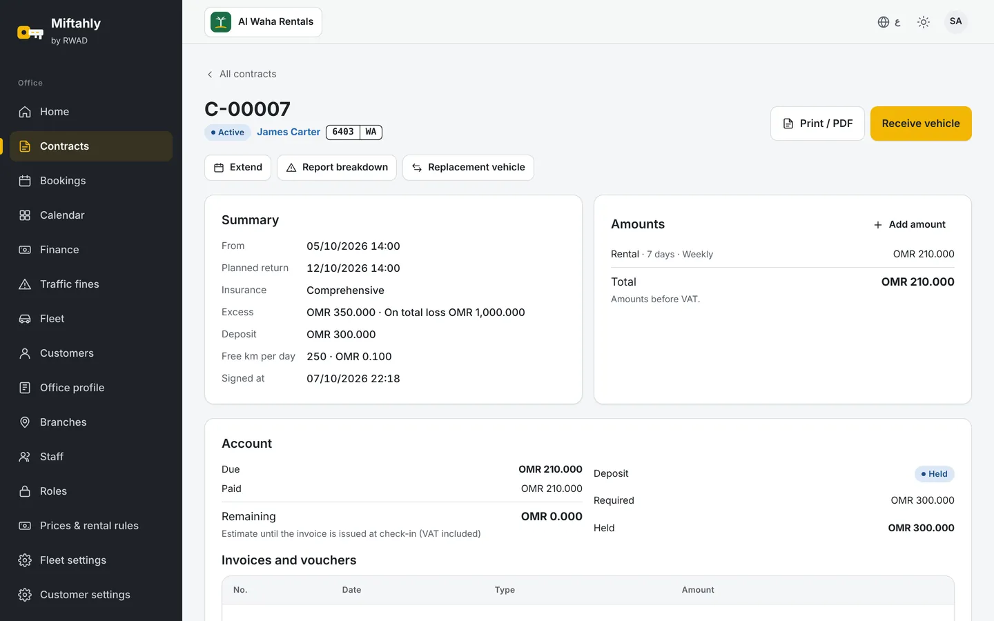Open customer James Carter link
This screenshot has width=994, height=621.
tap(289, 132)
